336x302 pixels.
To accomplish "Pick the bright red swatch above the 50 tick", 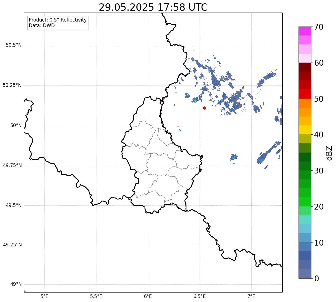I will tap(305, 94).
